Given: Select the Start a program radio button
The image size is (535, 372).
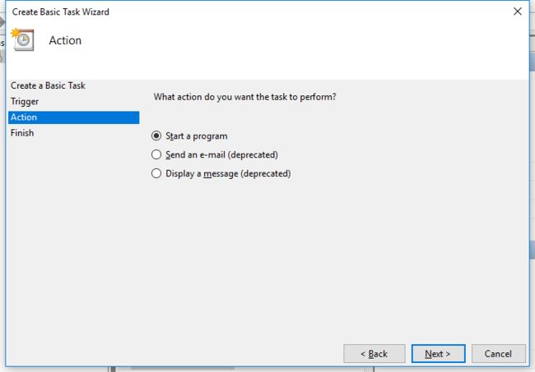Looking at the screenshot, I should coord(156,135).
